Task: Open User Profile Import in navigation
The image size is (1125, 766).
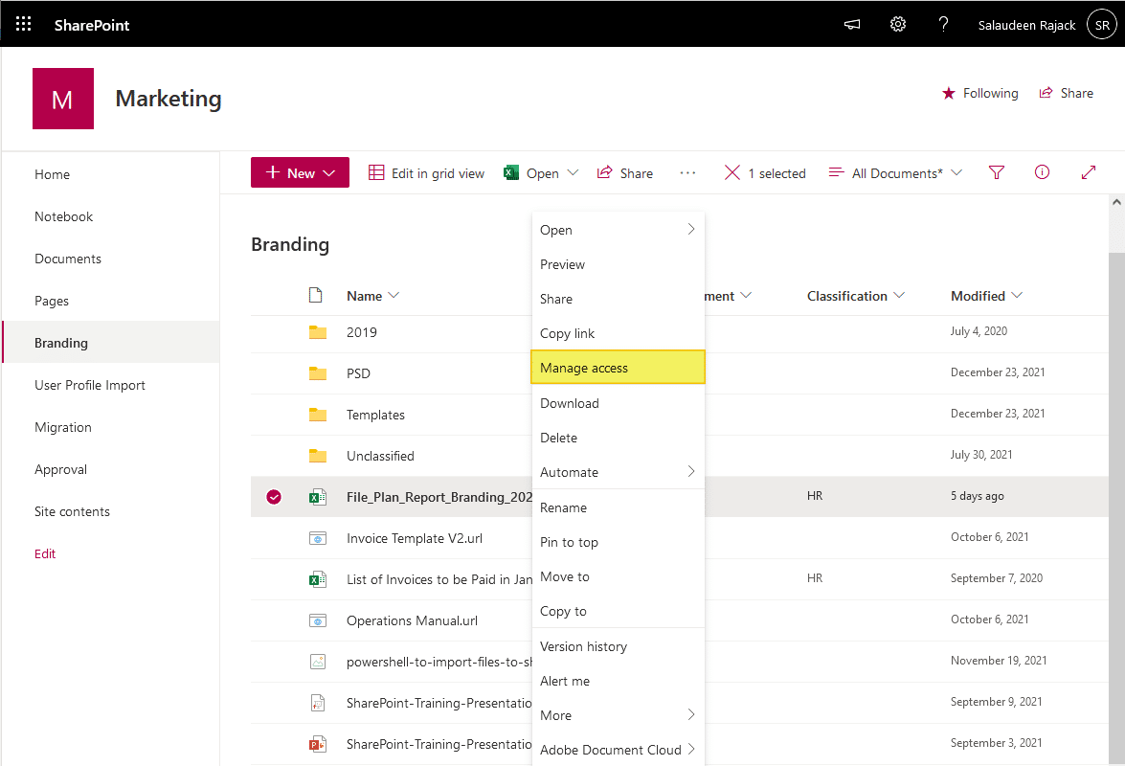Action: (90, 385)
